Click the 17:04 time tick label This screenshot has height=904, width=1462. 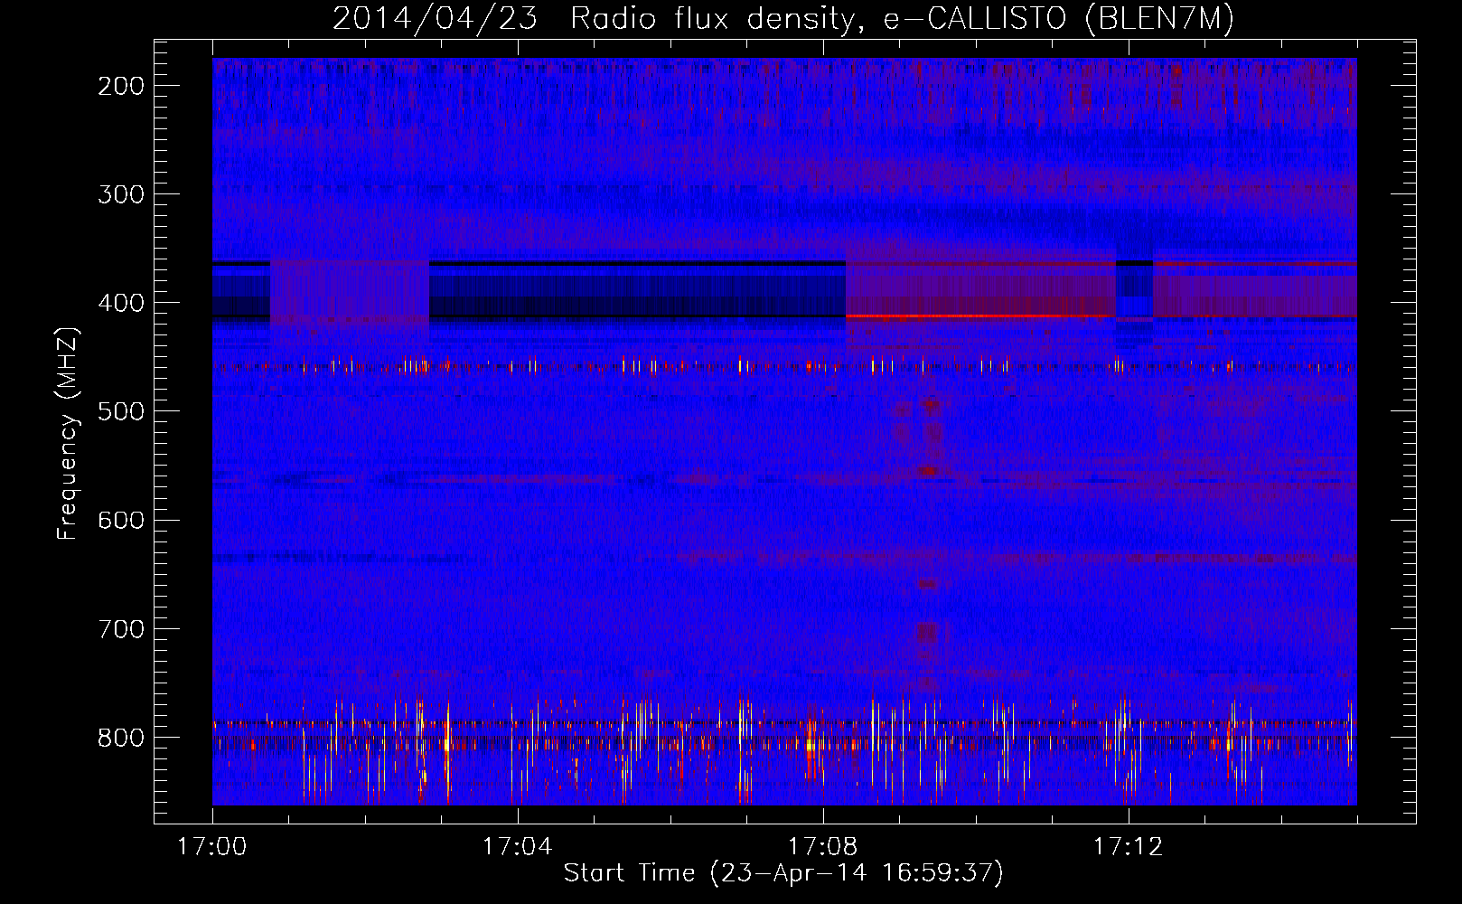pyautogui.click(x=518, y=847)
